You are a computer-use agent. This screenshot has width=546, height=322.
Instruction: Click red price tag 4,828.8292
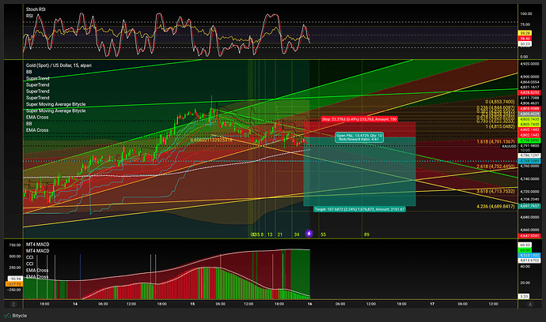pyautogui.click(x=529, y=93)
